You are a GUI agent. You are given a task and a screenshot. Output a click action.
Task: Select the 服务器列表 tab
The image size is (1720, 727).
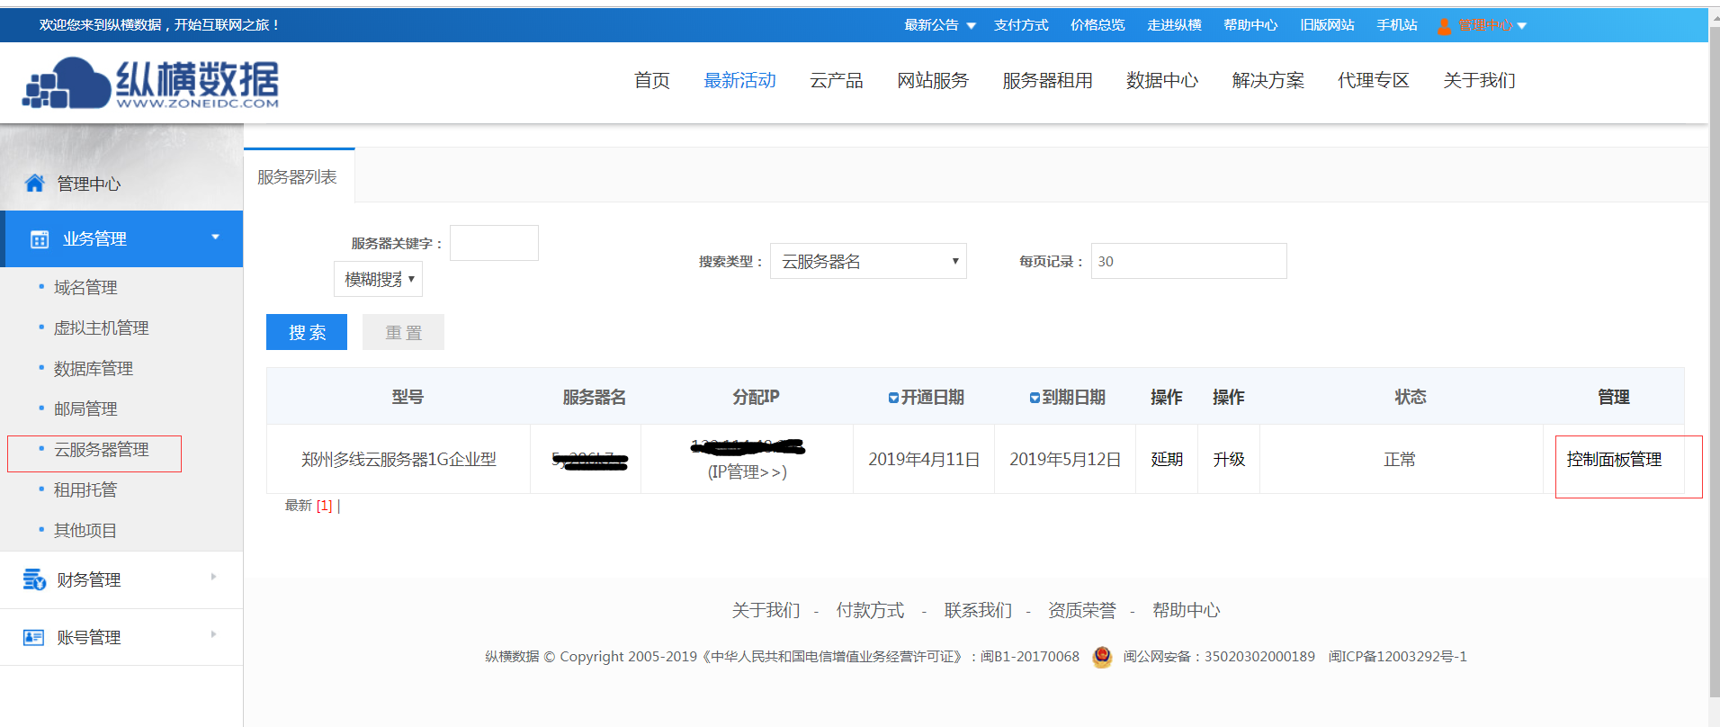click(x=298, y=177)
